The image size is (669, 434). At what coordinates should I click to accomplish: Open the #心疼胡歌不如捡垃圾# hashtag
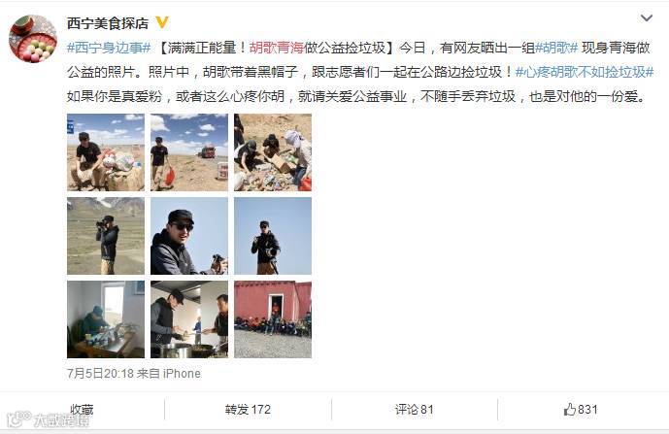click(585, 72)
